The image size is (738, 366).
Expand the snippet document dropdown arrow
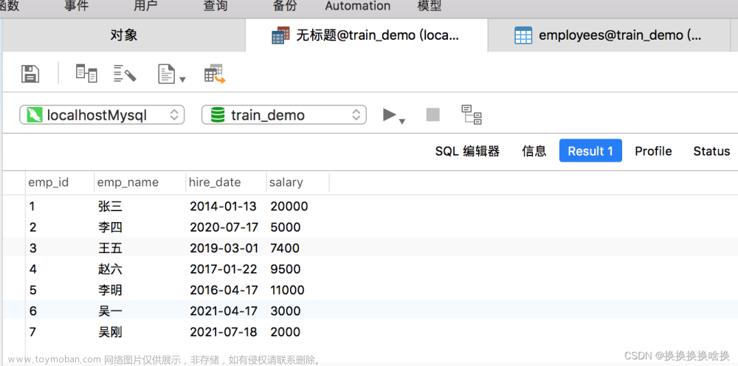182,80
